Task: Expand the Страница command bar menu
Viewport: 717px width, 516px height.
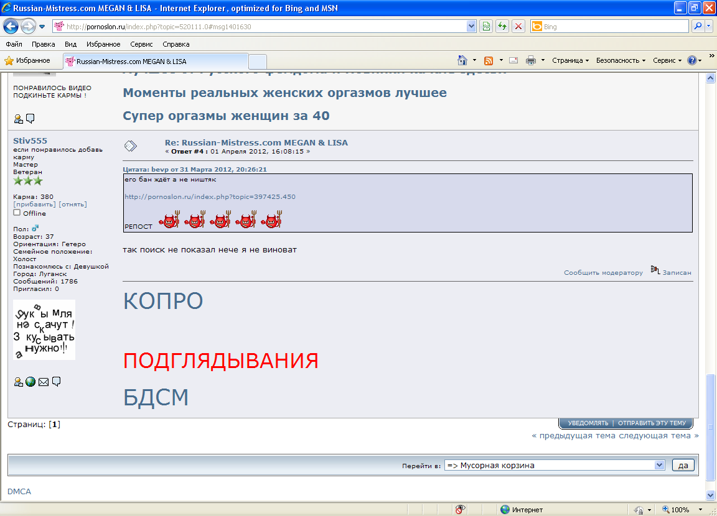Action: 570,60
